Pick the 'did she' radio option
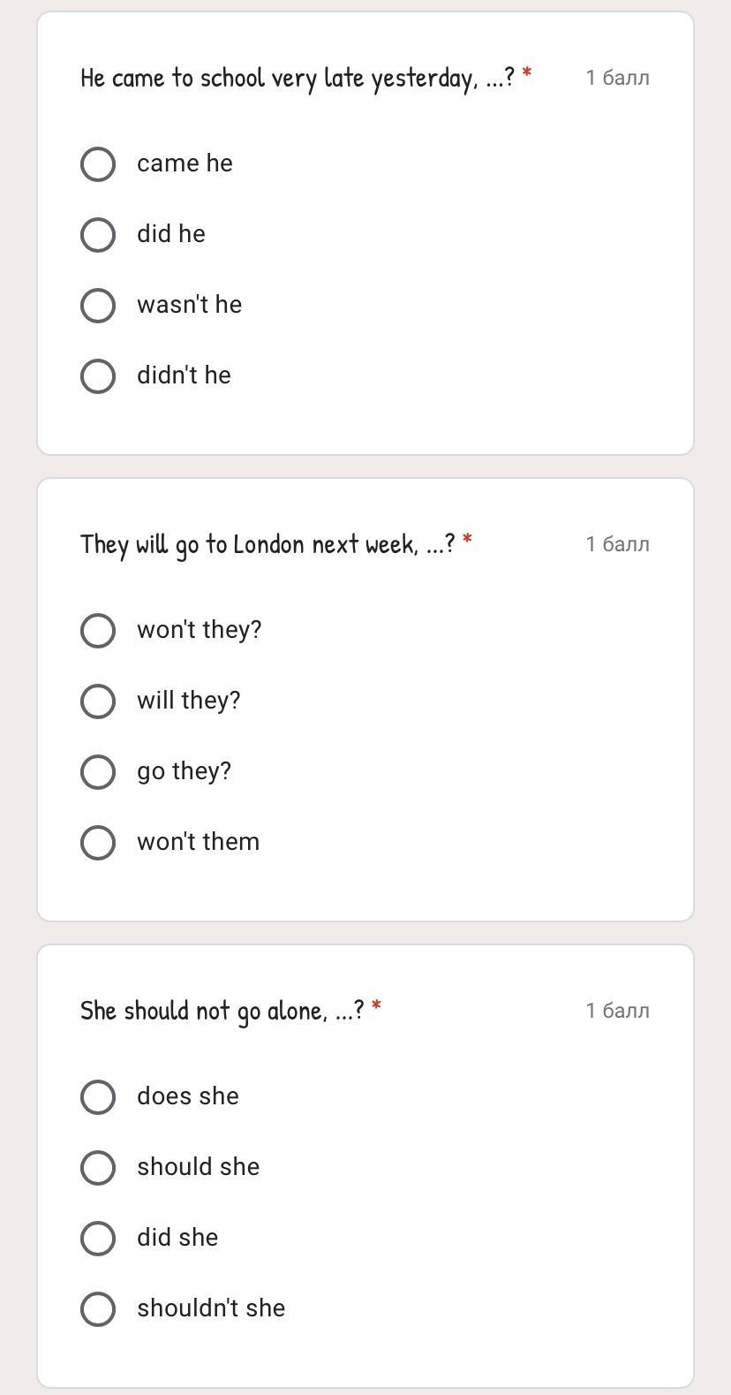The width and height of the screenshot is (731, 1395). pos(98,1239)
